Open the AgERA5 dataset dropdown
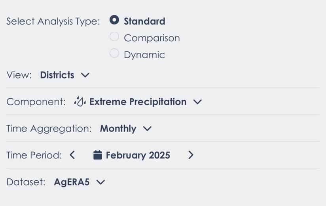Viewport: 326px width, 206px height. 72,182
